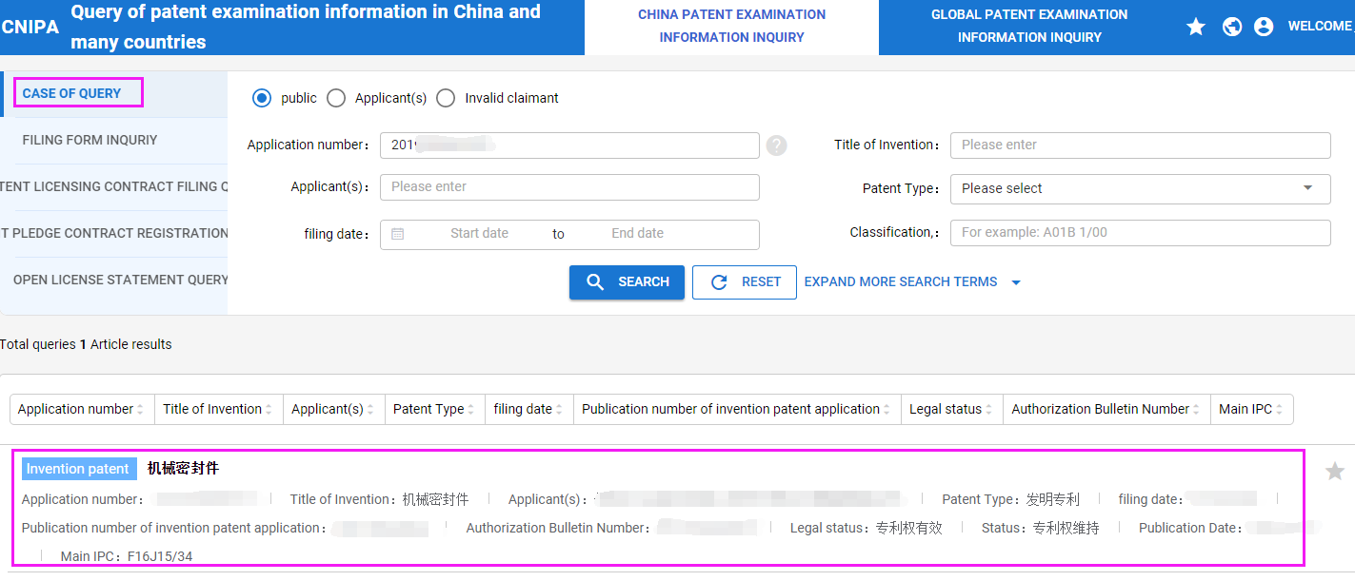The height and width of the screenshot is (581, 1355).
Task: Click the blue Invention patent tag
Action: pos(78,469)
